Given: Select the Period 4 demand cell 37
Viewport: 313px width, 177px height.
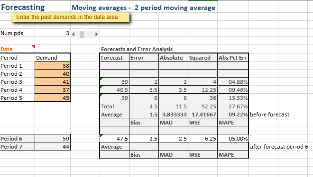Looking at the screenshot, I should [53, 90].
